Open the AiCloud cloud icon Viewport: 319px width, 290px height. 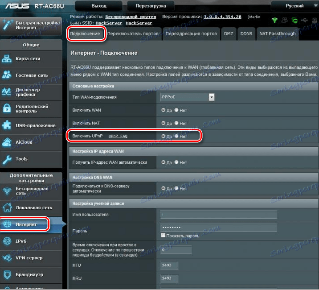coord(7,142)
